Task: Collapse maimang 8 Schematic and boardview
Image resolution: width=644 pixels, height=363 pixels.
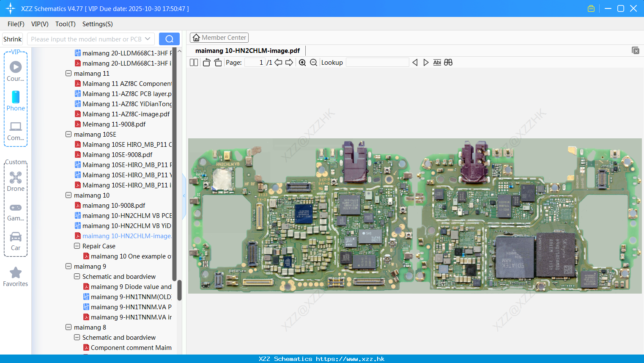Action: tap(77, 337)
